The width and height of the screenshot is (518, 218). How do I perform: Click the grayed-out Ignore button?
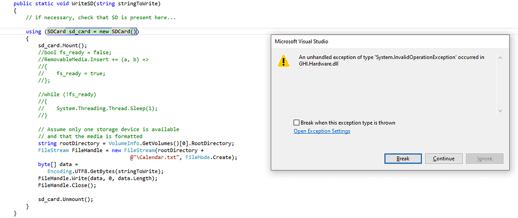[x=484, y=158]
